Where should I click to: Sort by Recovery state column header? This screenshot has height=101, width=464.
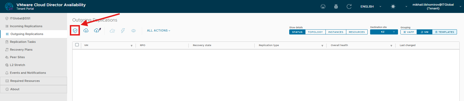(202, 45)
